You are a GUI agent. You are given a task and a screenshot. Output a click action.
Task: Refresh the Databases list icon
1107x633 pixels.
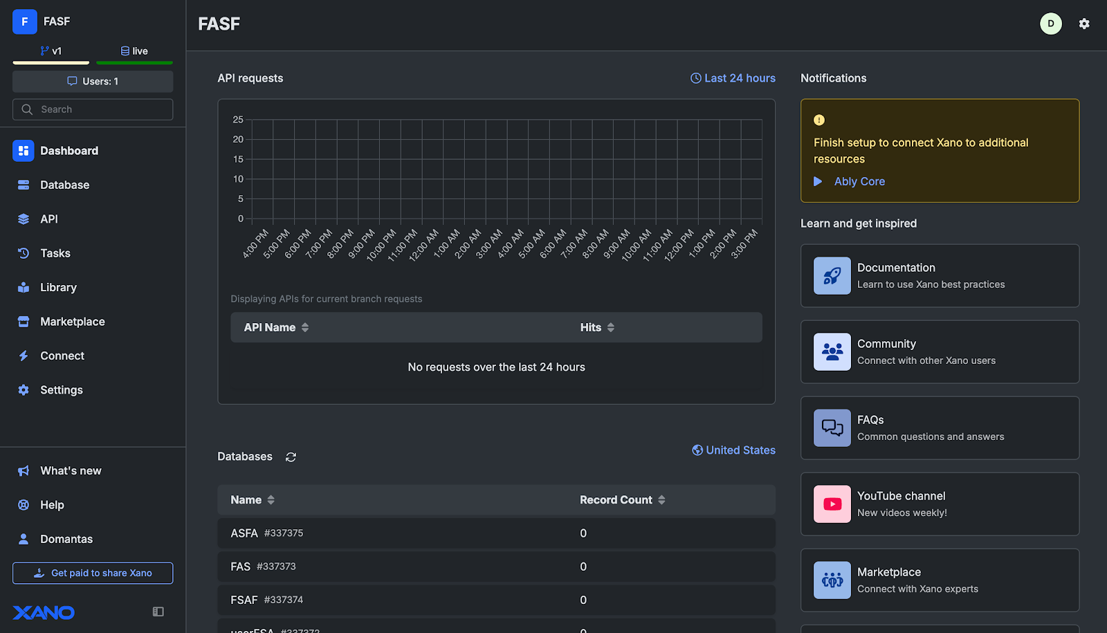[x=291, y=457]
